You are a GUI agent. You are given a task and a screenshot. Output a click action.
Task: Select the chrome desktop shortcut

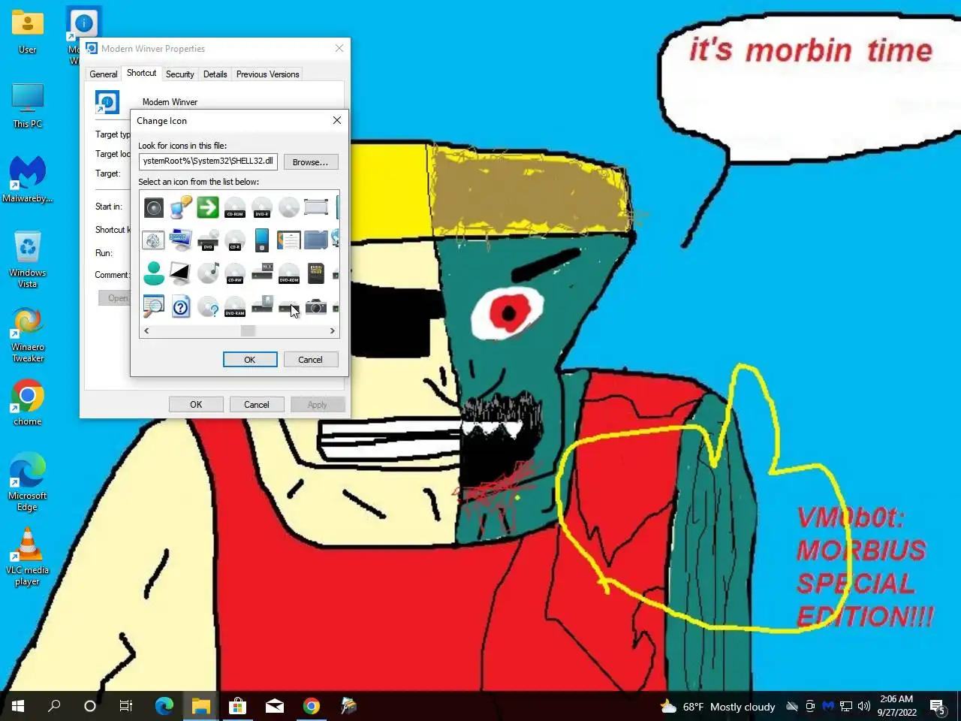(28, 403)
